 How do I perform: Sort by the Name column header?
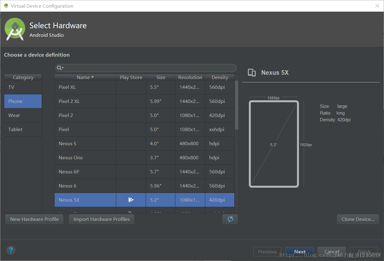85,77
